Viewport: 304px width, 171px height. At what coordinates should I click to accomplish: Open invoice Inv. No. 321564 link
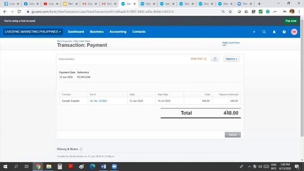[x=98, y=101]
